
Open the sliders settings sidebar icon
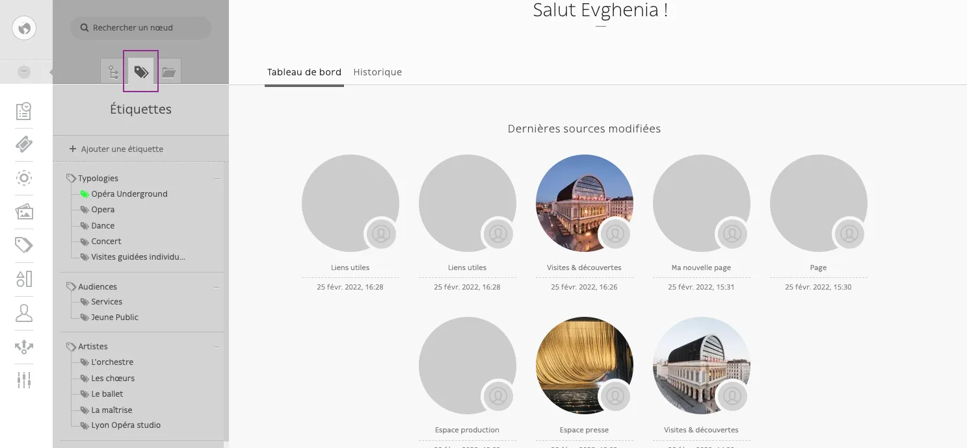tap(24, 380)
